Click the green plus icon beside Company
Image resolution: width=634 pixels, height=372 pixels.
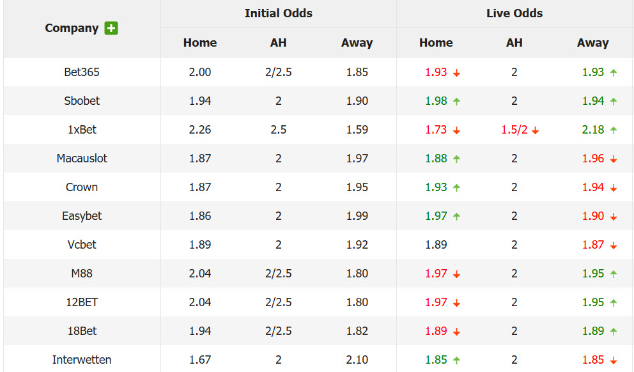[x=111, y=28]
